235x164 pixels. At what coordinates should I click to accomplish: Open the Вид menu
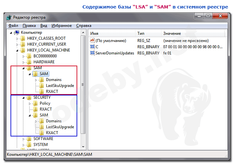pyautogui.click(x=44, y=26)
